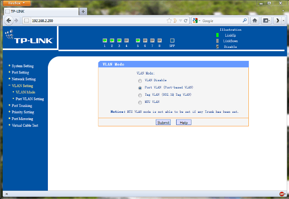Click the VLAN Mode panel header
The width and height of the screenshot is (289, 199).
pyautogui.click(x=173, y=65)
